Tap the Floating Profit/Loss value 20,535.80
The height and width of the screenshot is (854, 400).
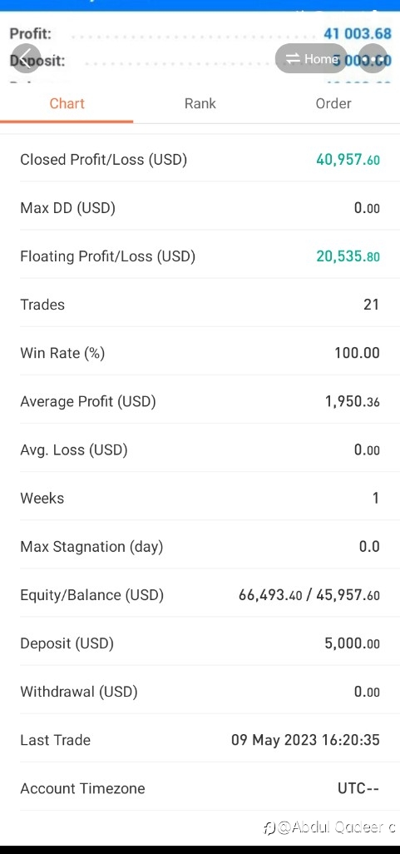pyautogui.click(x=348, y=256)
